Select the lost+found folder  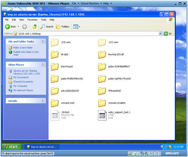(x=62, y=67)
